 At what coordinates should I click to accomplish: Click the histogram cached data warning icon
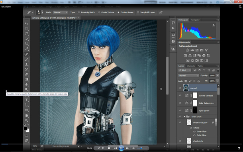[214, 25]
